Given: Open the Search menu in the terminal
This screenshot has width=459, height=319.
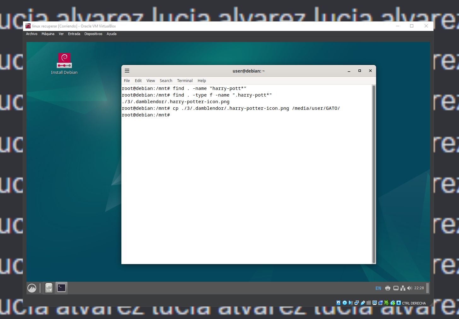Looking at the screenshot, I should [x=166, y=80].
